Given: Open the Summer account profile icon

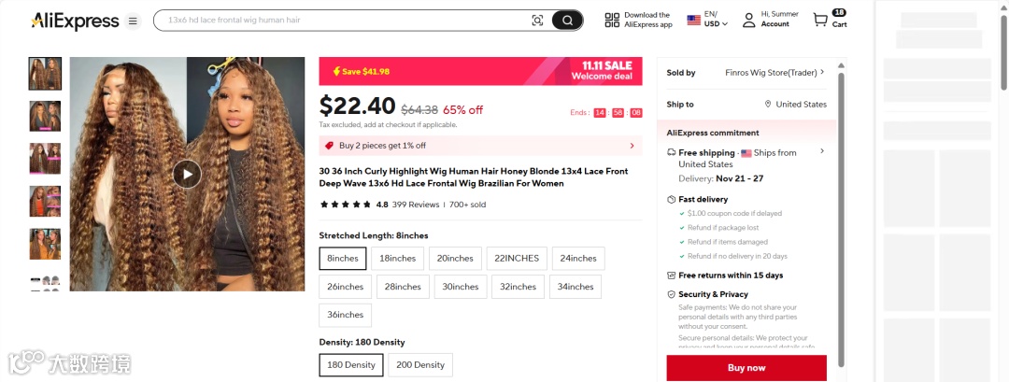Looking at the screenshot, I should 748,20.
